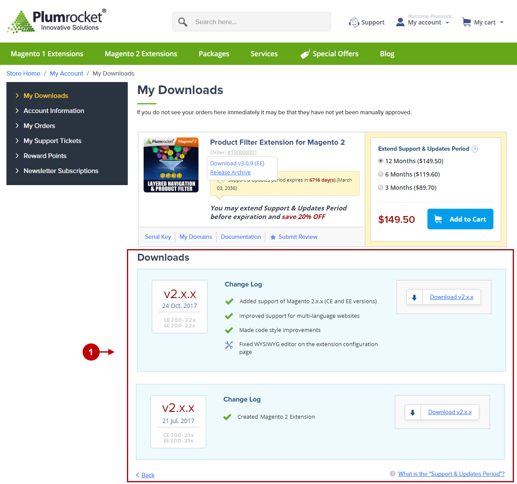Click the Search here input field

click(252, 22)
